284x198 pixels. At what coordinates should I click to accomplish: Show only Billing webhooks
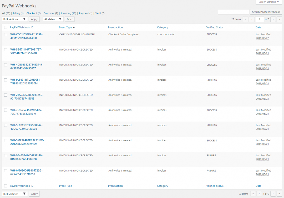click(x=17, y=13)
